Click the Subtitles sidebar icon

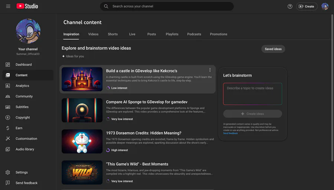(8, 107)
